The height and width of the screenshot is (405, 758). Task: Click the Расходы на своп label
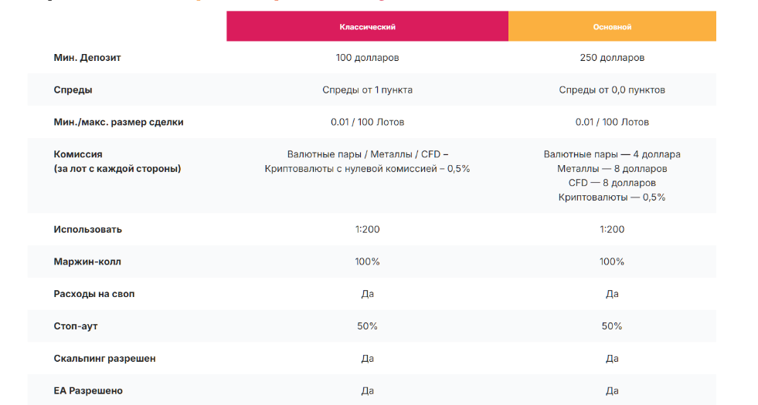(x=94, y=294)
